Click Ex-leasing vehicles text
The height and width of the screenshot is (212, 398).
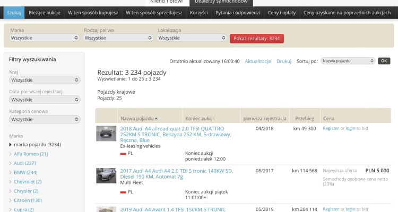140,146
